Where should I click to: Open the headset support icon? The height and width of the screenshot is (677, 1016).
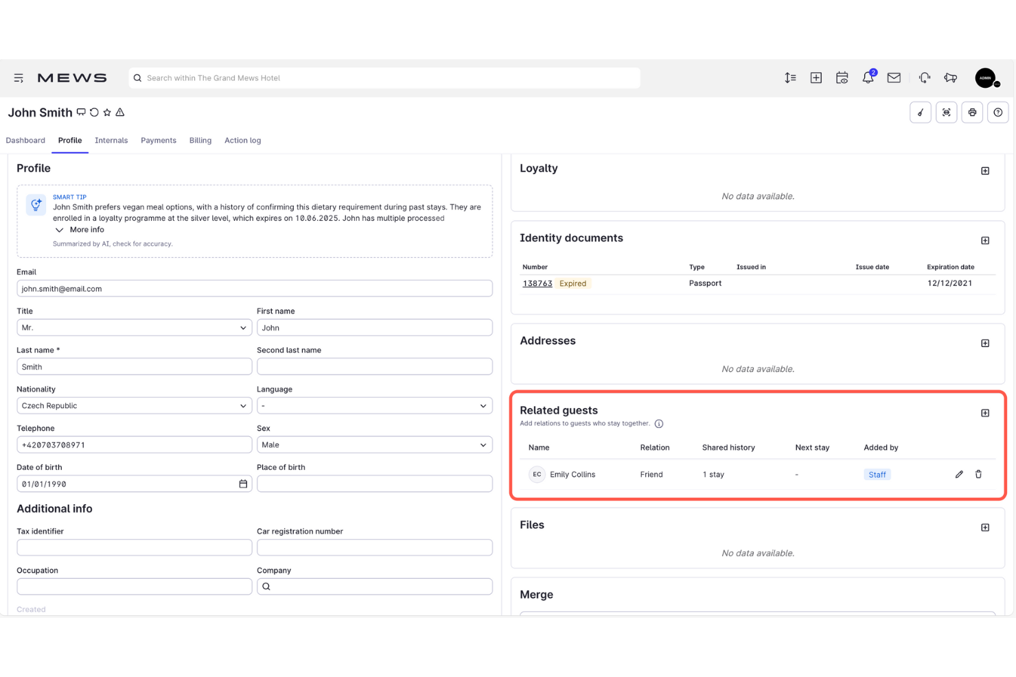[924, 78]
